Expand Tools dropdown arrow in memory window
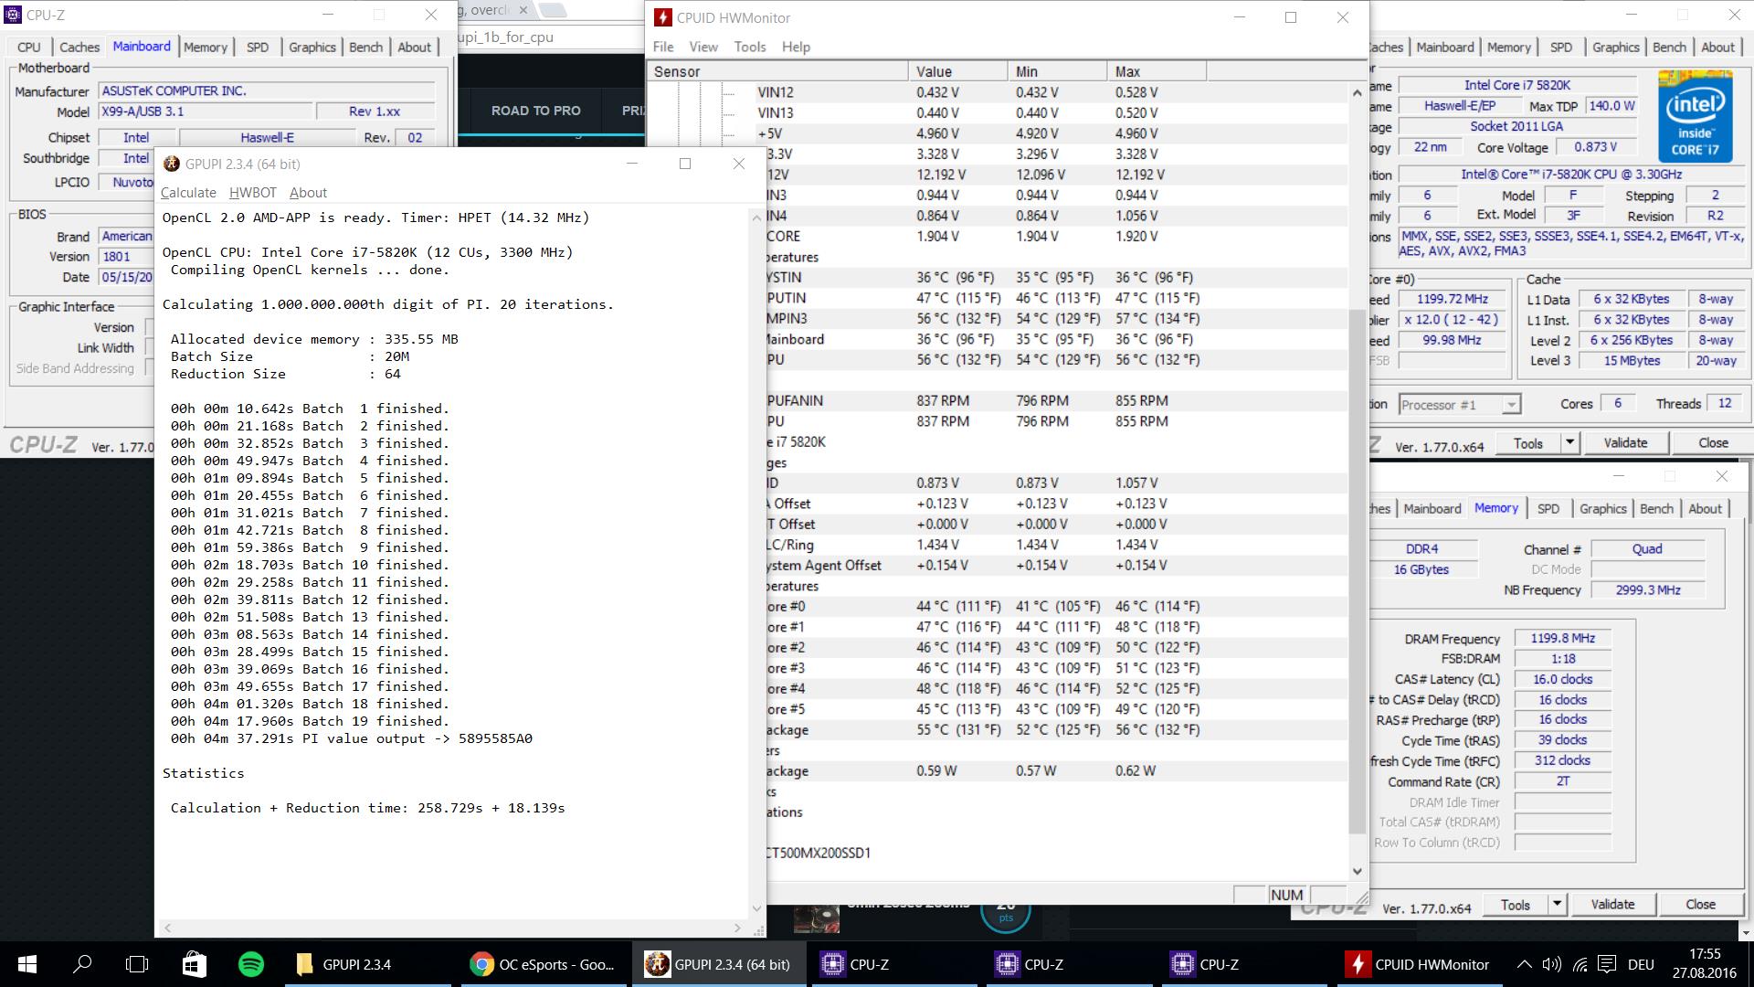The image size is (1754, 987). coord(1557,905)
